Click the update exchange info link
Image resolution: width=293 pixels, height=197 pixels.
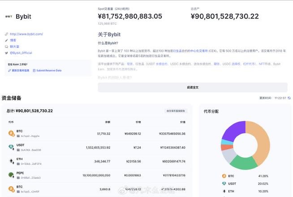(x=19, y=71)
